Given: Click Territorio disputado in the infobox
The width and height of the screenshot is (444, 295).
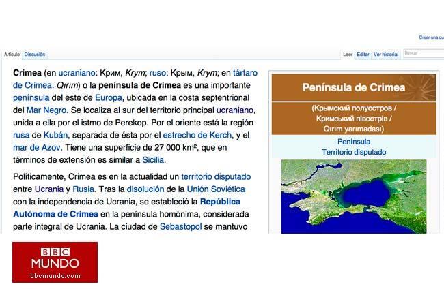Looking at the screenshot, I should click(354, 152).
